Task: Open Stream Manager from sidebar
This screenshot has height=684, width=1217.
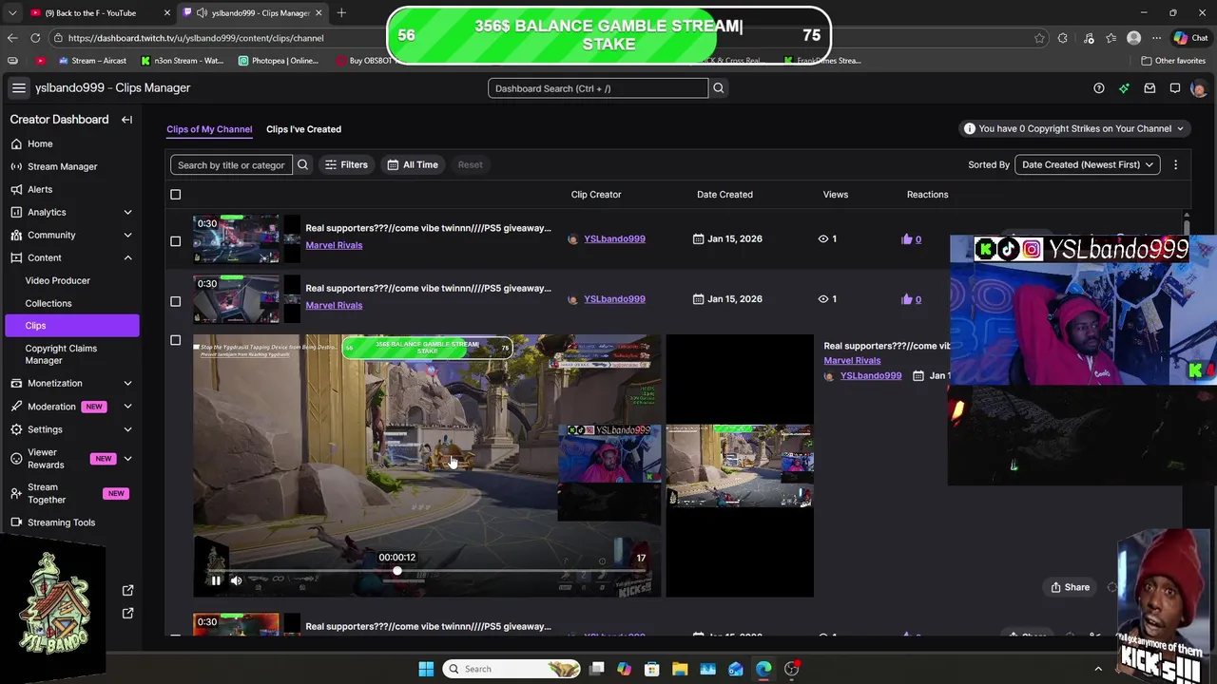Action: pyautogui.click(x=62, y=166)
